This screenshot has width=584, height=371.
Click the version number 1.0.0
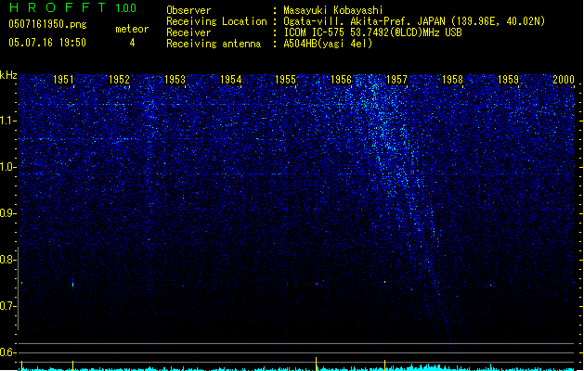click(x=126, y=8)
